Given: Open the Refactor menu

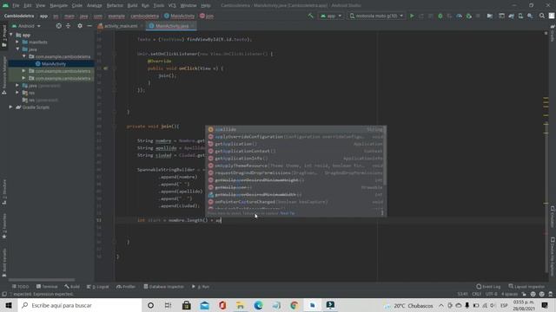Looking at the screenshot, I should click(115, 6).
